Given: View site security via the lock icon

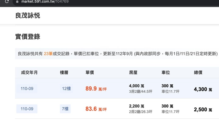Looking at the screenshot, I should click(17, 2).
